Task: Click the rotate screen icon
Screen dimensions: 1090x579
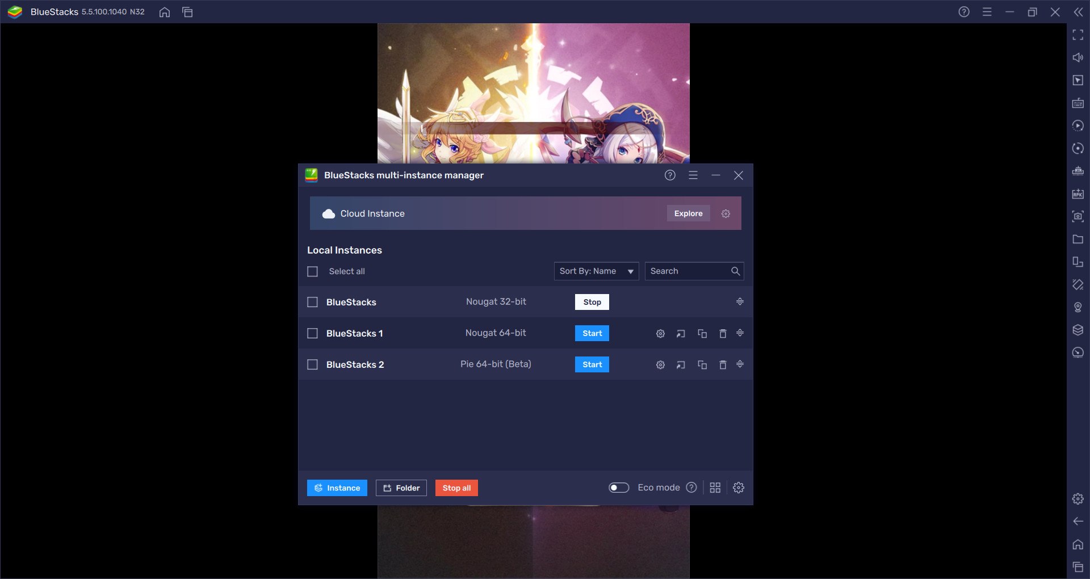Action: 1078,284
